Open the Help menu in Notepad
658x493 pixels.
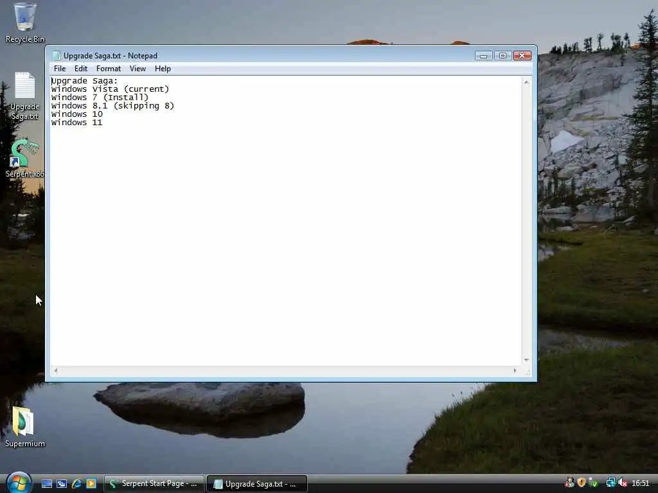tap(163, 68)
